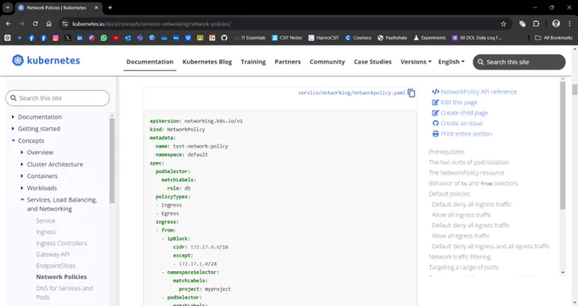Viewport: 578px width, 306px height.
Task: Open the networkpolicy.yaml file link
Action: click(x=352, y=92)
